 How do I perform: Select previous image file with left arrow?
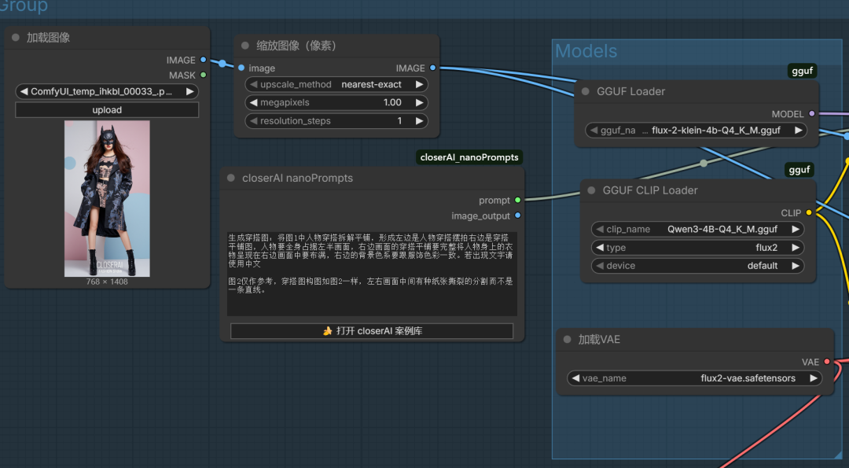pos(24,91)
